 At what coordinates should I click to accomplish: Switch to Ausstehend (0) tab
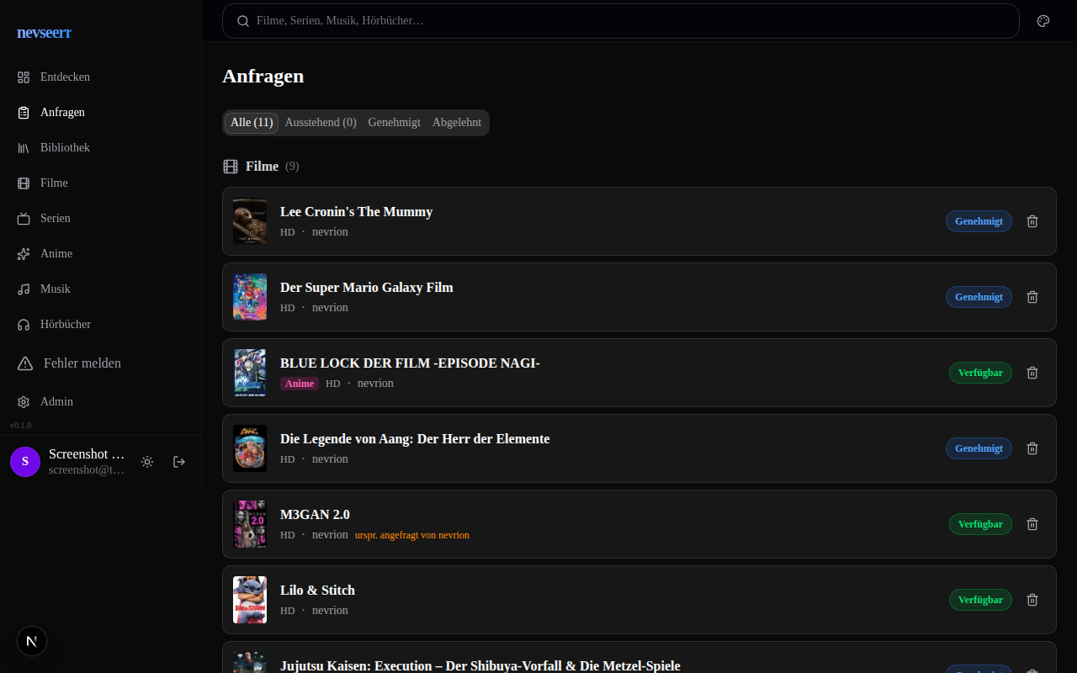[321, 123]
